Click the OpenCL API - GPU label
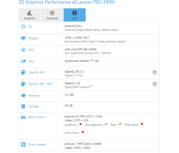The height and width of the screenshot is (153, 179). click(x=40, y=84)
